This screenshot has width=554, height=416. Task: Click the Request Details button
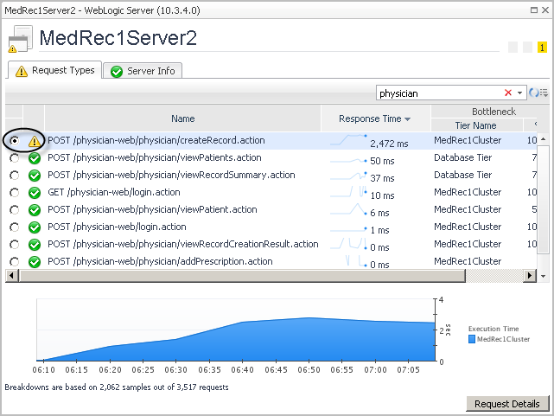(506, 404)
